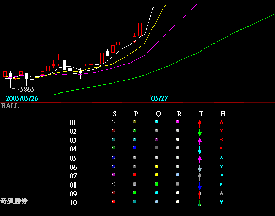Click the green down arrow in row 02
The width and height of the screenshot is (275, 216).
(200, 132)
